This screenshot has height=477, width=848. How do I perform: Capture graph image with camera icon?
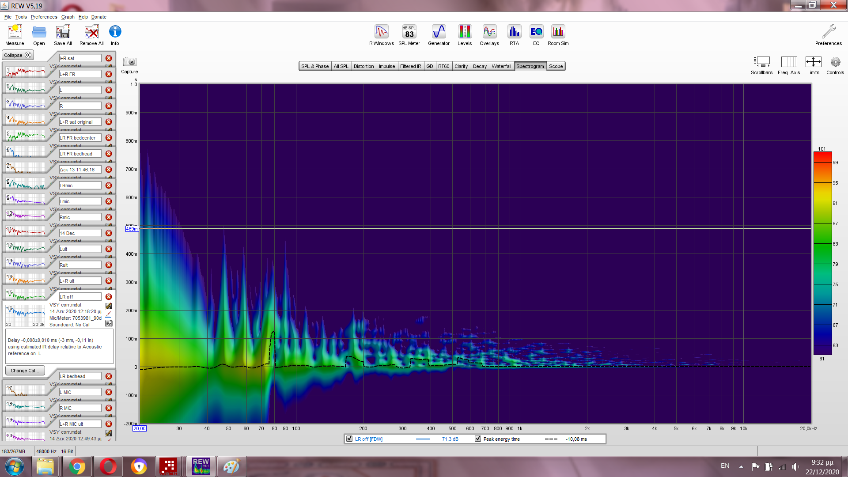[x=129, y=62]
